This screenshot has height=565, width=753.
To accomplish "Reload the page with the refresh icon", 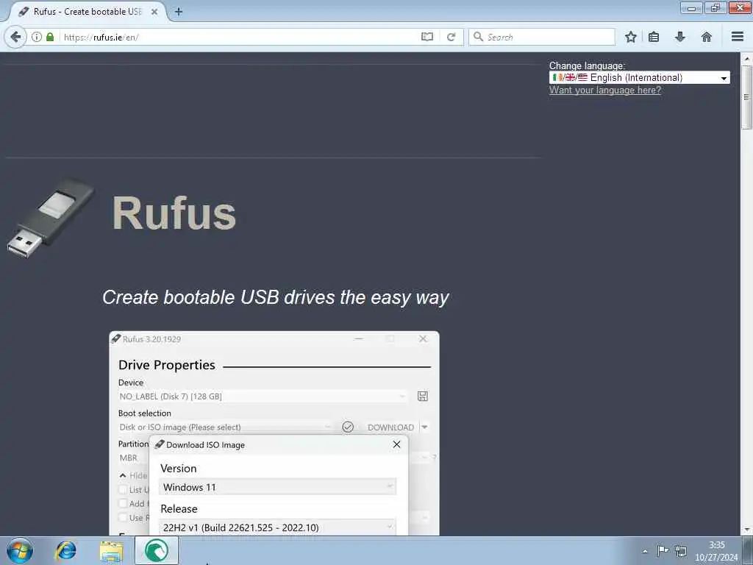I will pyautogui.click(x=451, y=37).
